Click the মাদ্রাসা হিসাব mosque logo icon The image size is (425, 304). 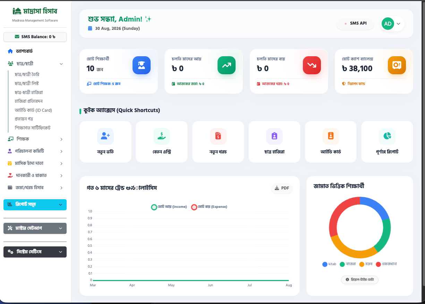pos(17,11)
